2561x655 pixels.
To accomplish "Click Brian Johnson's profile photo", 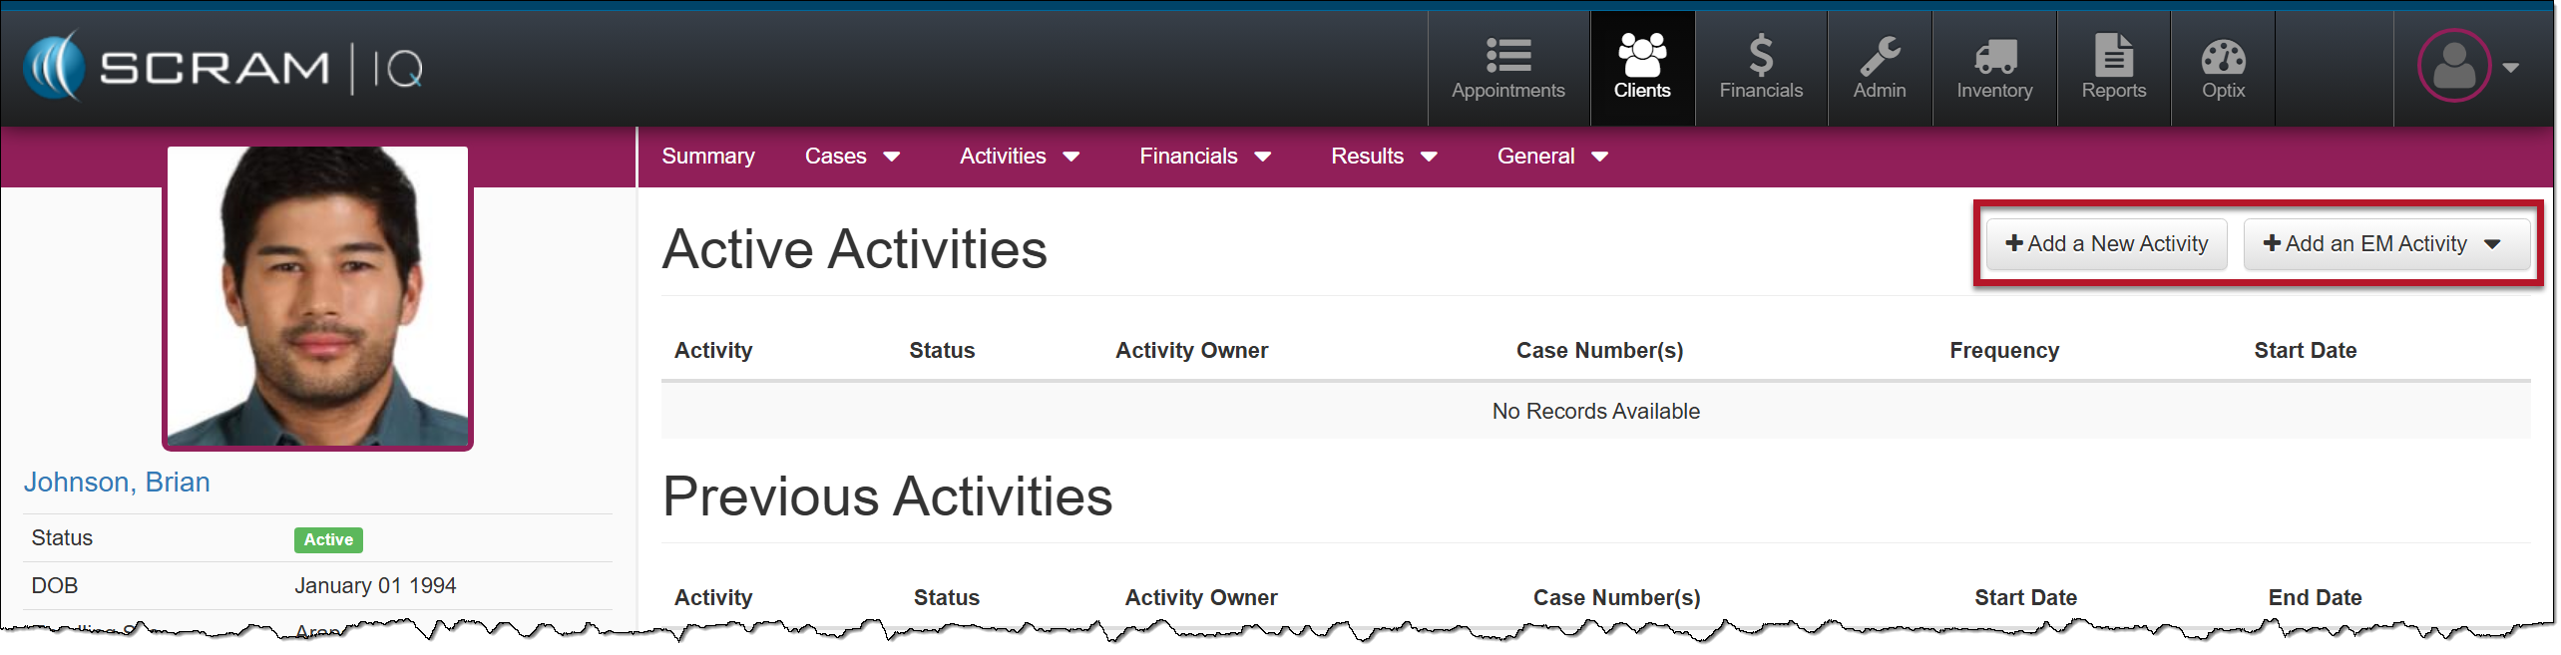I will [317, 296].
